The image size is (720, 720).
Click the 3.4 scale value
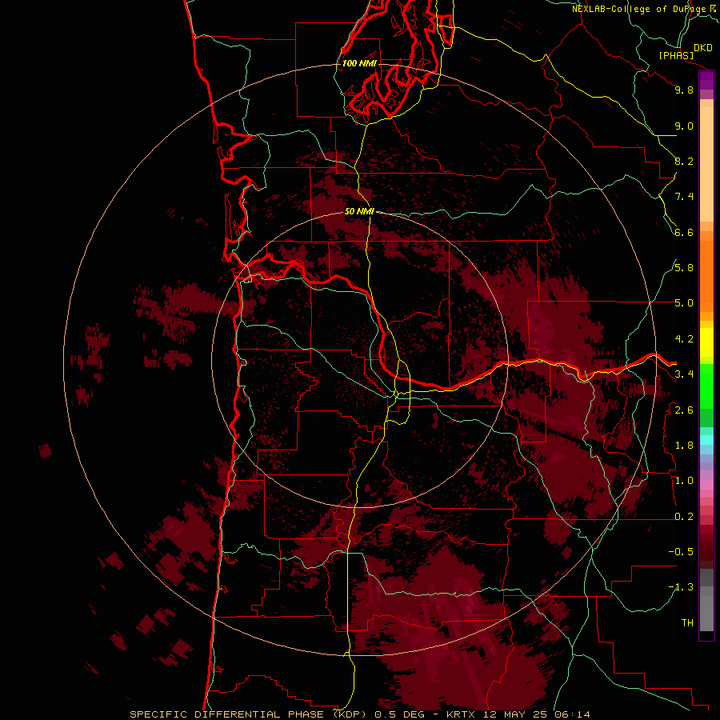[684, 374]
